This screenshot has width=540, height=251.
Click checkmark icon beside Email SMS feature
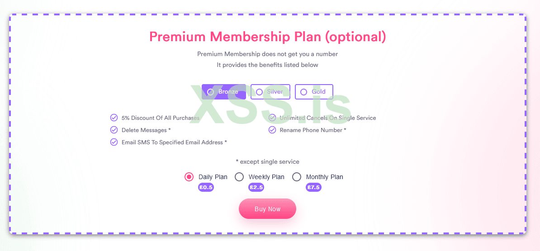click(114, 142)
